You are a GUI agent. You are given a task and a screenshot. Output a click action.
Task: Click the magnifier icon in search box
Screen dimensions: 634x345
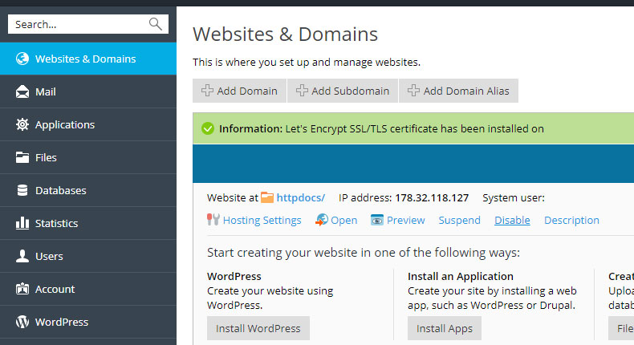click(155, 24)
